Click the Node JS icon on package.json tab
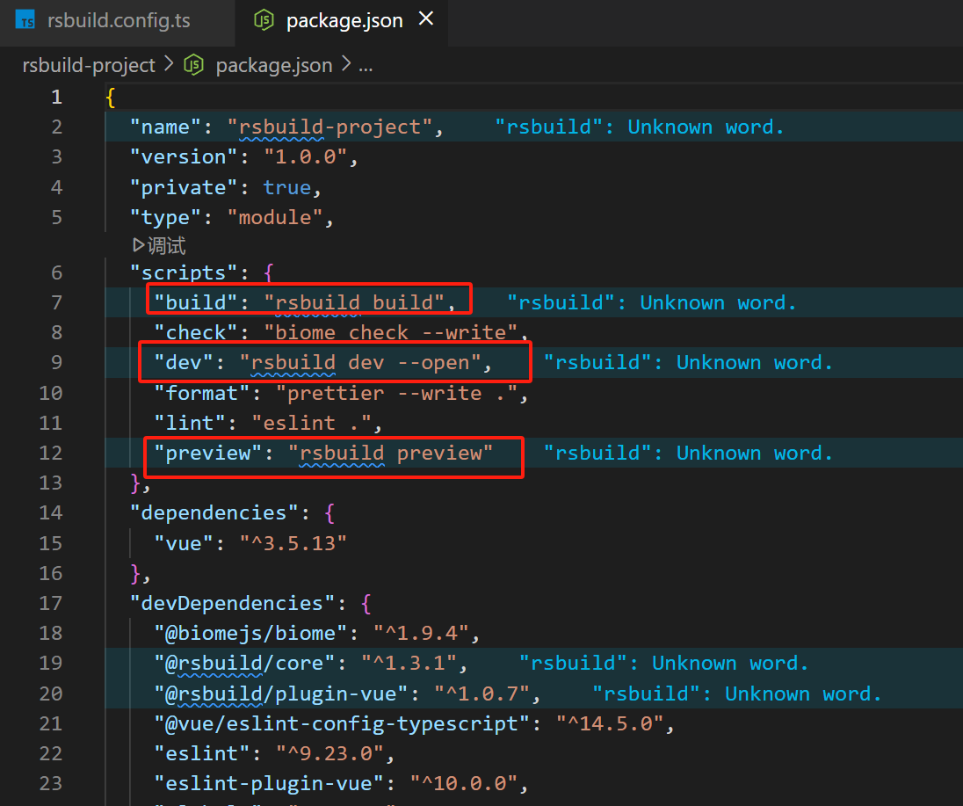Screen dimensions: 963x806 coord(264,20)
